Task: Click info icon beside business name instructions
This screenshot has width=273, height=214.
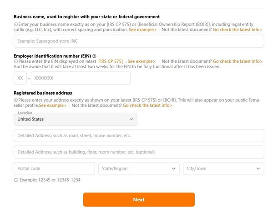Action: click(16, 24)
